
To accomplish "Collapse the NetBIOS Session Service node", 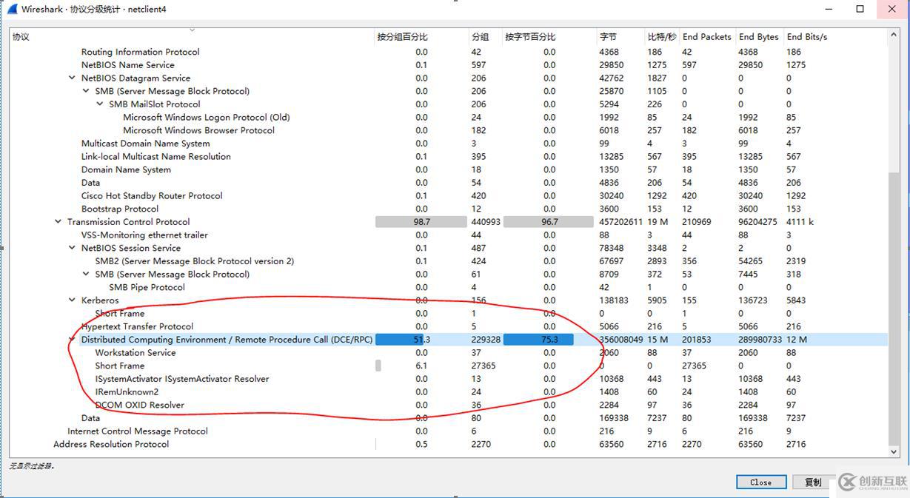I will pyautogui.click(x=72, y=248).
